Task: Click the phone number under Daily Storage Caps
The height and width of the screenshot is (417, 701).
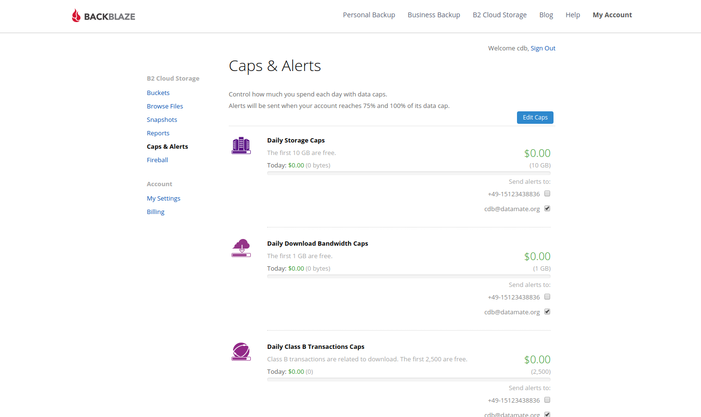Action: [514, 194]
